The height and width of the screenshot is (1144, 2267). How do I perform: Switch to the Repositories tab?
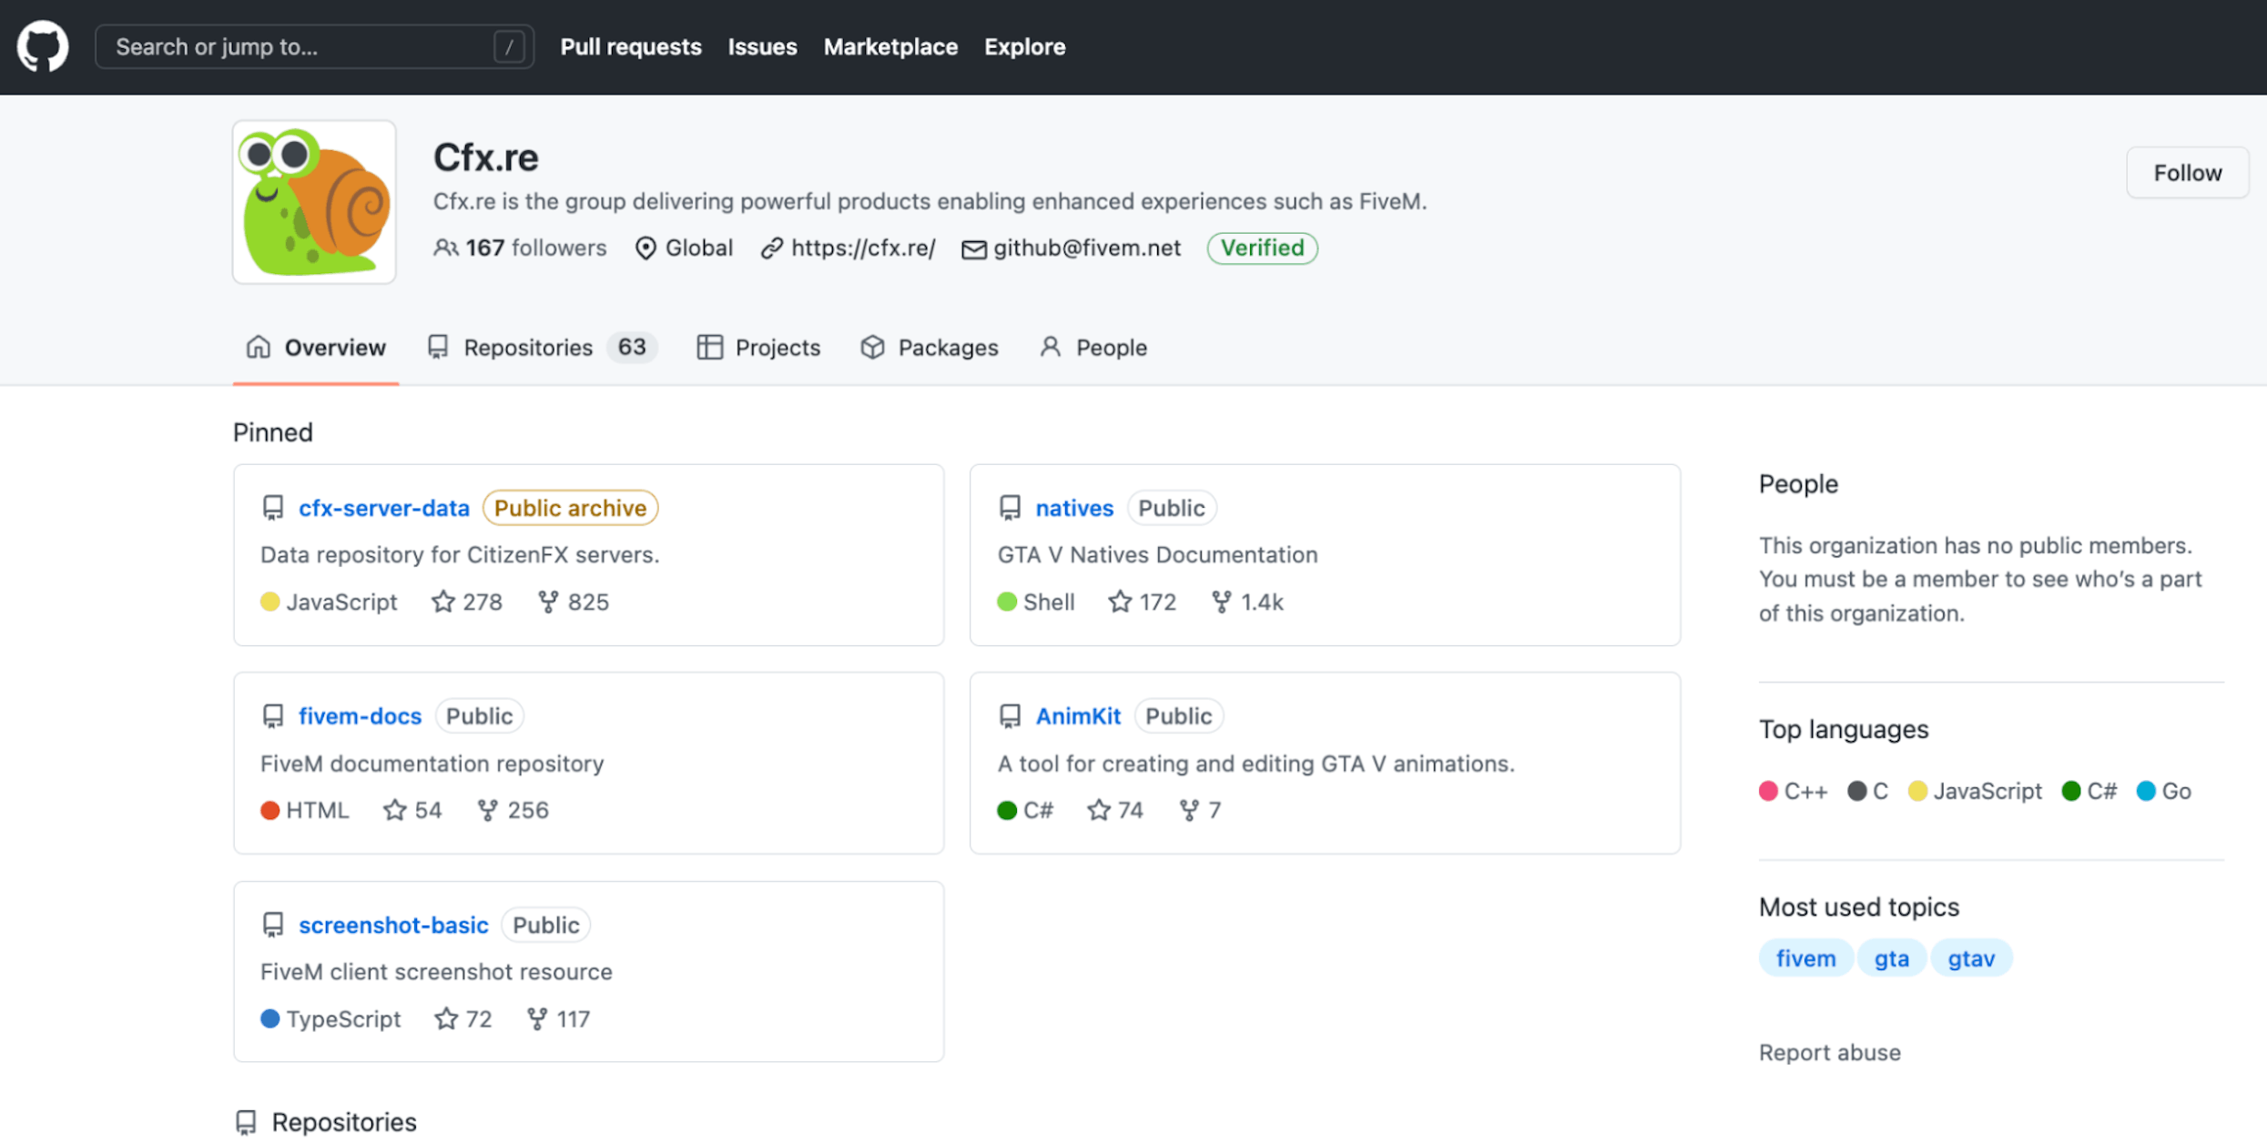pyautogui.click(x=543, y=348)
